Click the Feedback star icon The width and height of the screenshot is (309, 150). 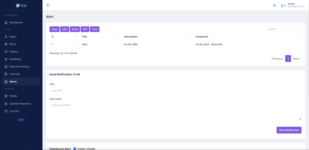pos(6,59)
